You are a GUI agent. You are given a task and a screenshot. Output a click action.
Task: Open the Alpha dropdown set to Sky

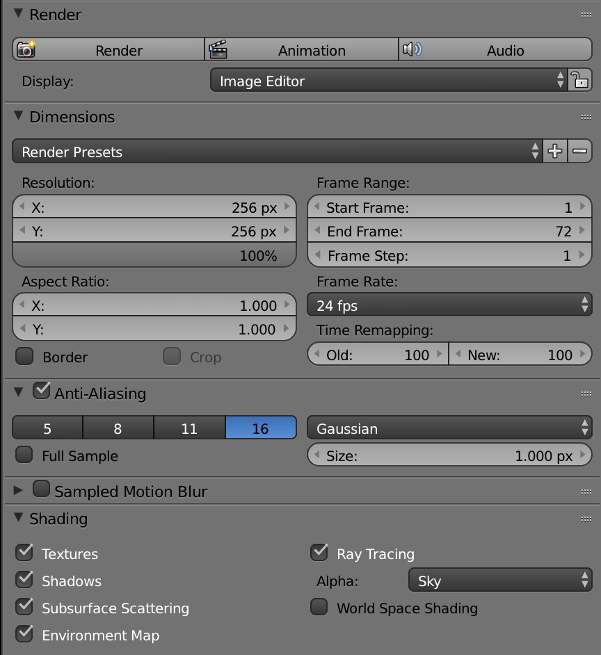[x=500, y=580]
